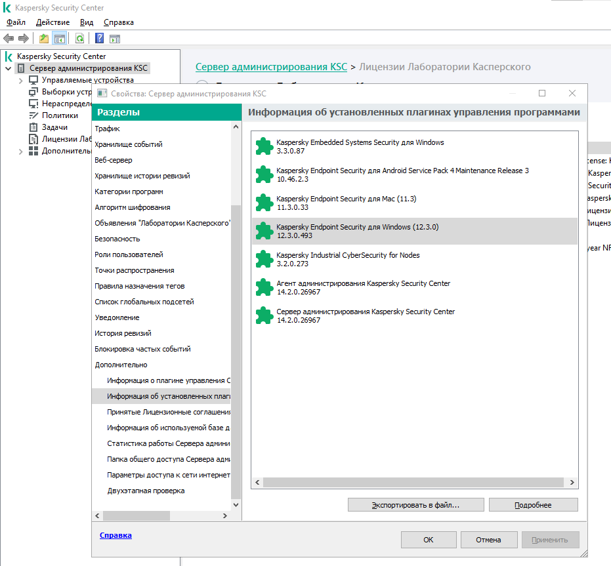Select the Блокировка частых событий section
611x566 pixels.
(161, 349)
